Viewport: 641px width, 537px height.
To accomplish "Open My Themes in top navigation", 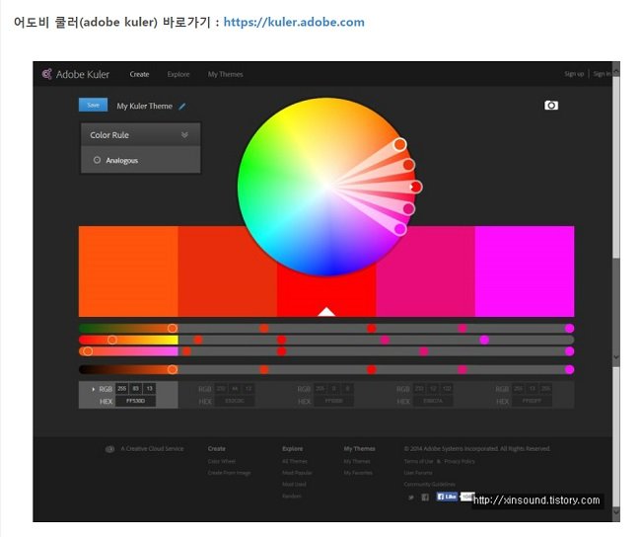I will (225, 74).
